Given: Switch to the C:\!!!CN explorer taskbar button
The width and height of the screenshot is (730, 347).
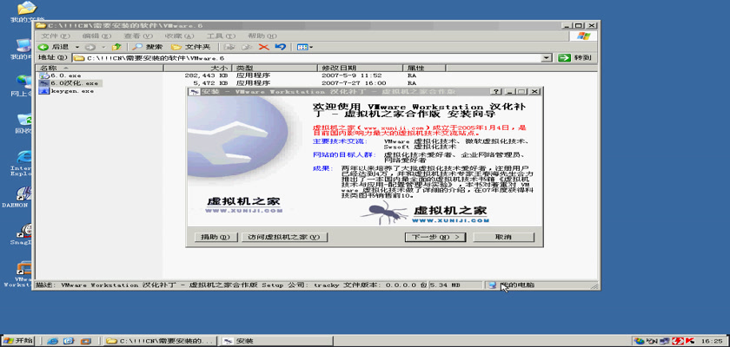Looking at the screenshot, I should point(161,341).
